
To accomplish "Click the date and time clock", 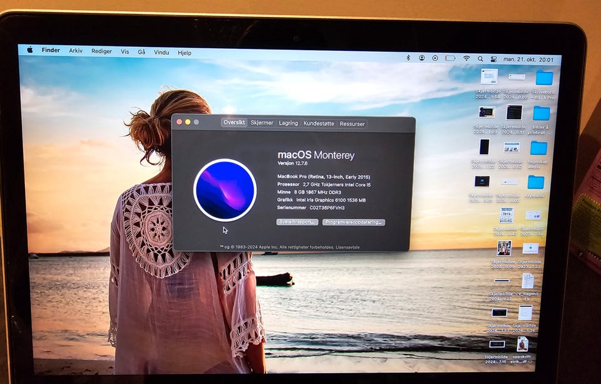I will pos(528,60).
